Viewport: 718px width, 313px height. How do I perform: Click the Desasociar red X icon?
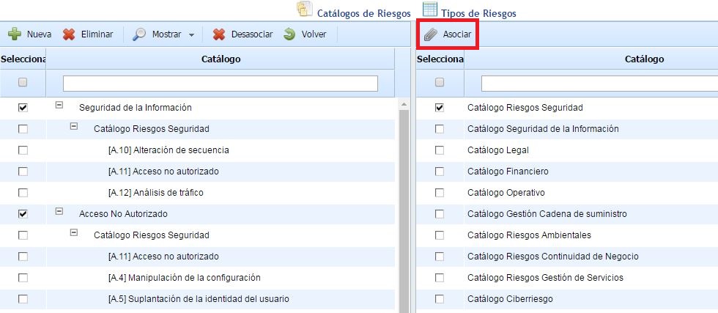[x=218, y=34]
